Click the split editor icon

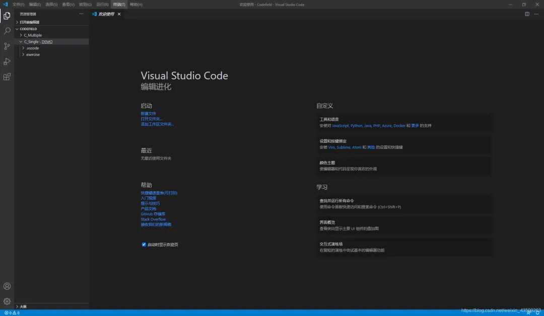(527, 14)
